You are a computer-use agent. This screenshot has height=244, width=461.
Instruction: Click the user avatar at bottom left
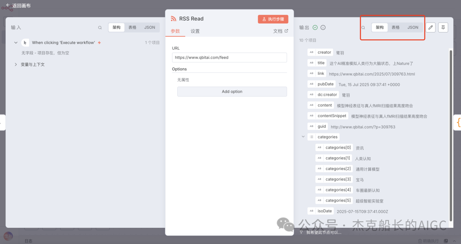click(x=8, y=236)
